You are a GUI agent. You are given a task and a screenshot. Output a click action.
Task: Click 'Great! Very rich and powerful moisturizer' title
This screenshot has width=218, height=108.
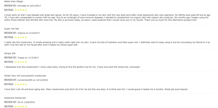click(x=25, y=76)
